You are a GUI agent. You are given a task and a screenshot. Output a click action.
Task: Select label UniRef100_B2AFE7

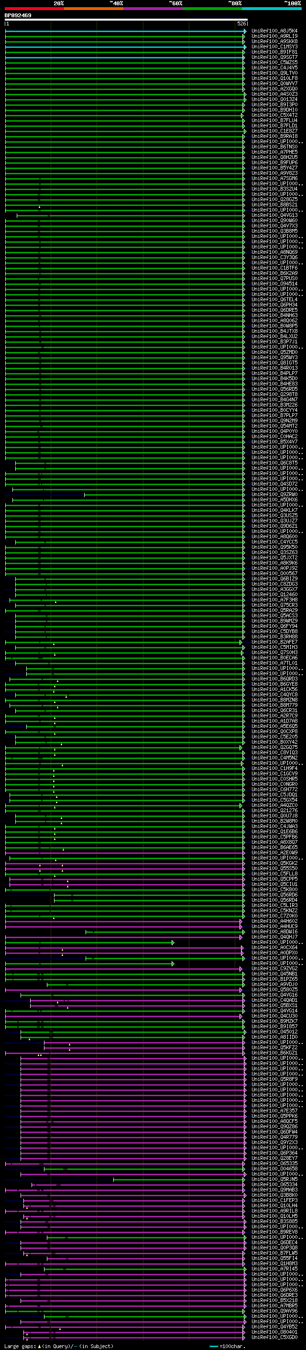point(274,642)
